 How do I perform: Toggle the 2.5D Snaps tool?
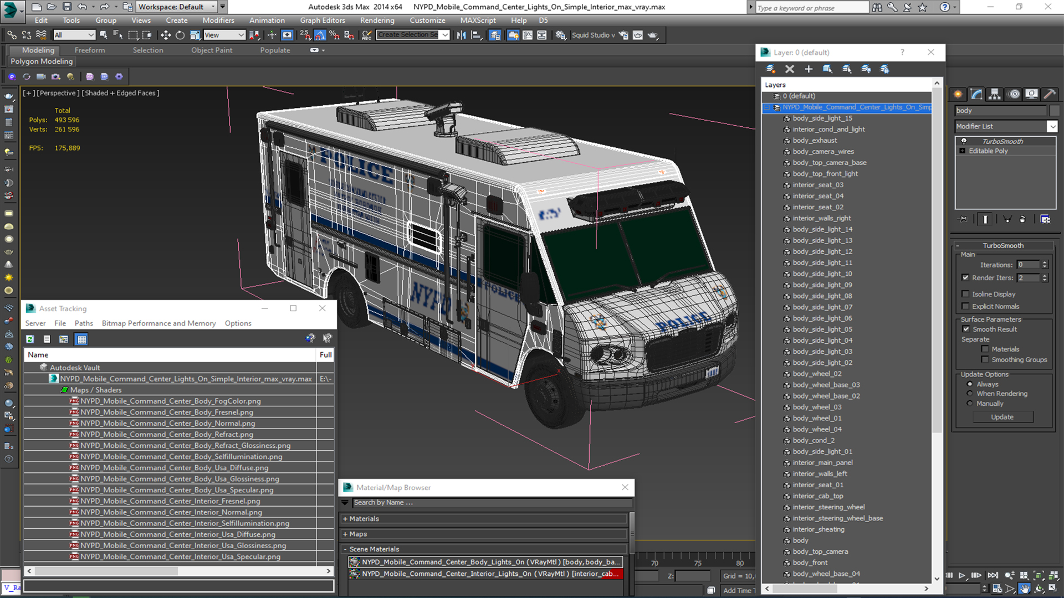pyautogui.click(x=305, y=35)
